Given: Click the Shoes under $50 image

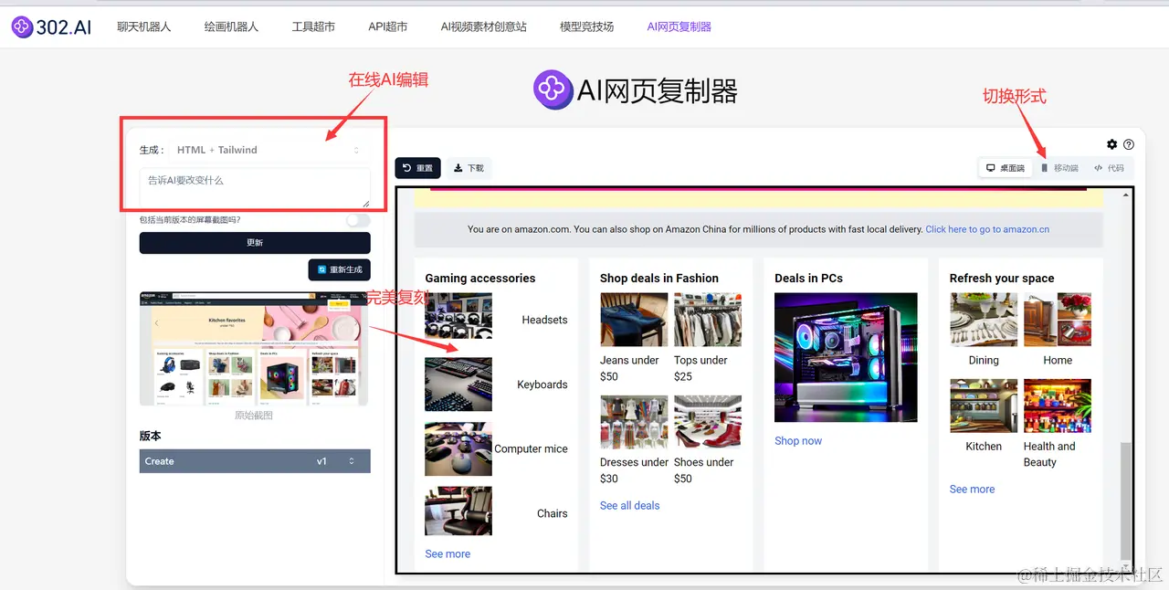Looking at the screenshot, I should tap(708, 422).
